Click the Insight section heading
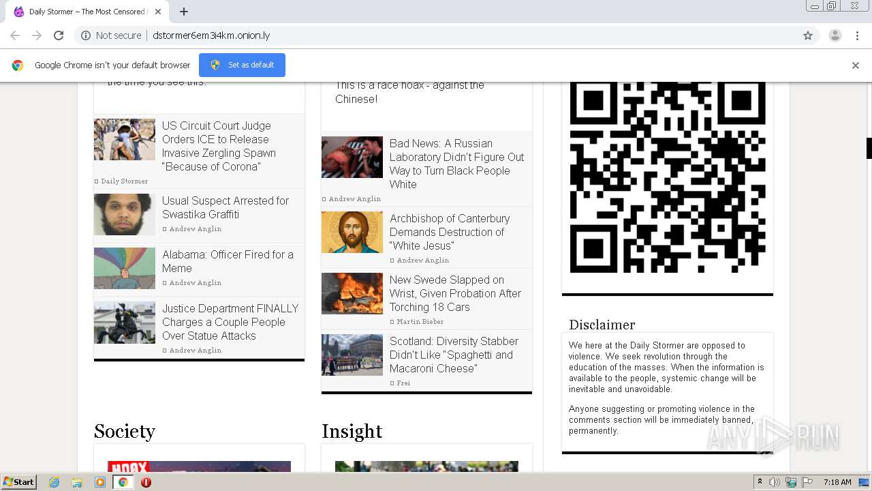872x491 pixels. pos(352,431)
